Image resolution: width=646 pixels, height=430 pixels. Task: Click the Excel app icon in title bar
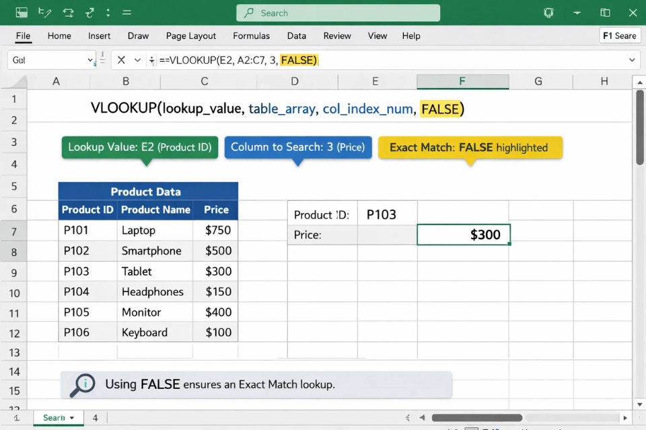(21, 12)
